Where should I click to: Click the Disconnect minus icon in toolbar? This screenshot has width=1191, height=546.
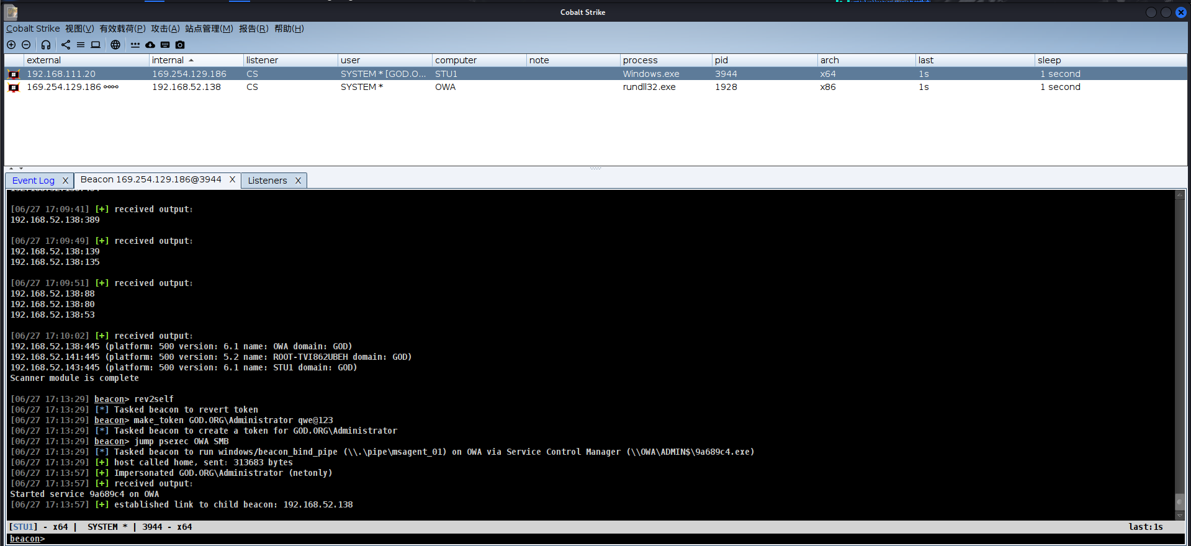tap(26, 45)
